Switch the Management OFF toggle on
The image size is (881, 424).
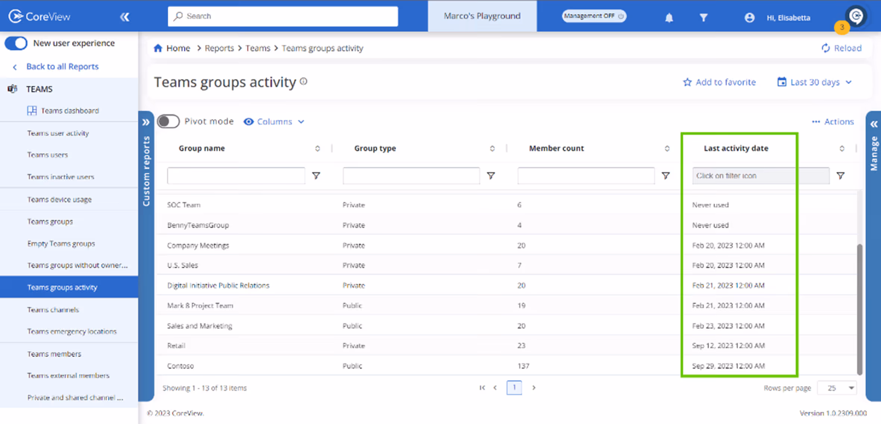click(x=594, y=16)
